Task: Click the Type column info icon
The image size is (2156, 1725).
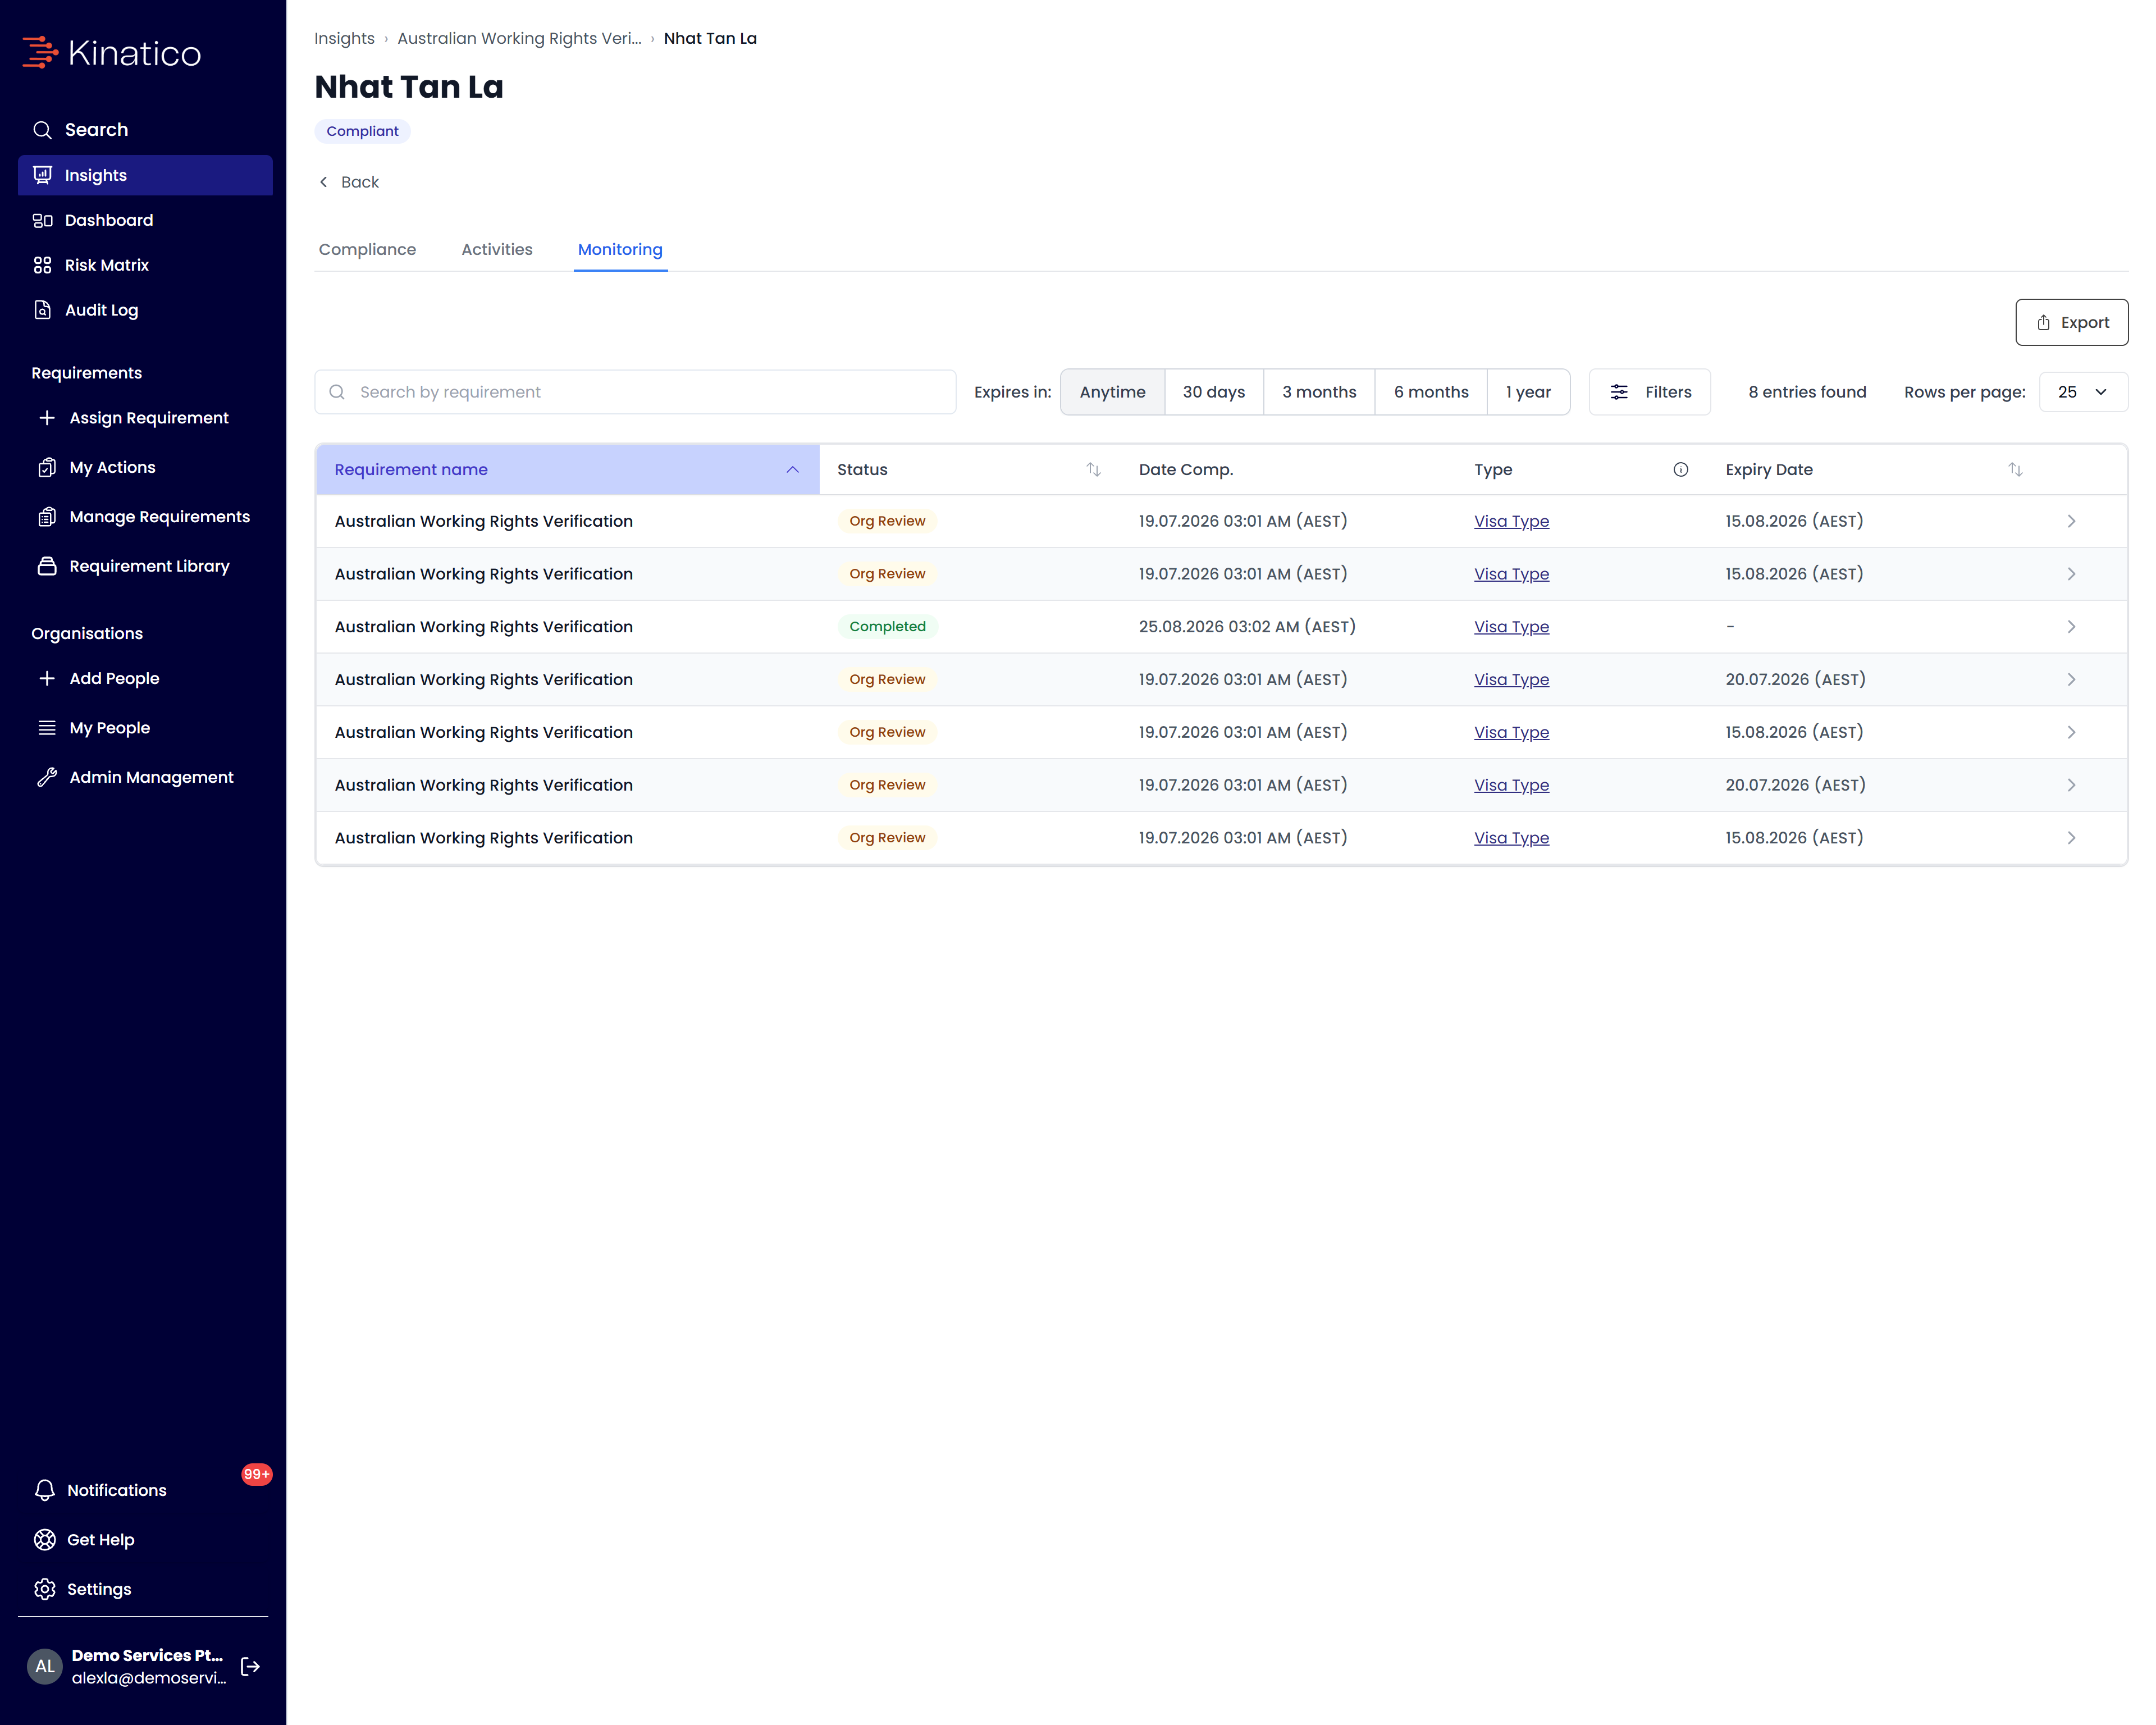Action: (1681, 469)
